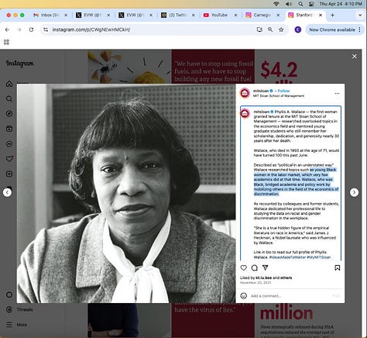Click the Instagram logo

20,64
